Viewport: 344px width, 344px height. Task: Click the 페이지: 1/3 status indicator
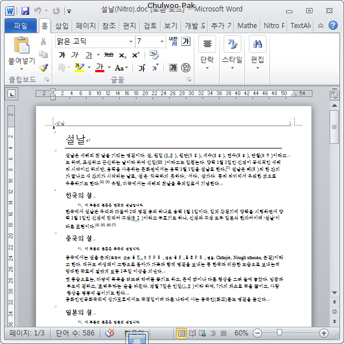tap(27, 333)
